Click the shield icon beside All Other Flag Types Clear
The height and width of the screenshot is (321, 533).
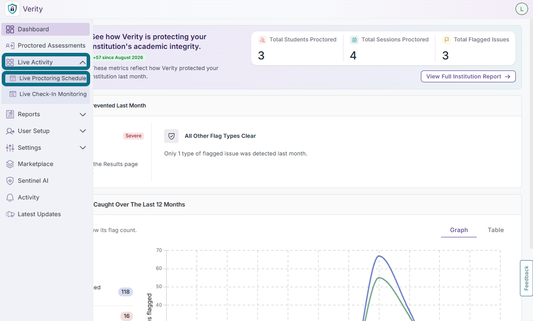click(172, 136)
